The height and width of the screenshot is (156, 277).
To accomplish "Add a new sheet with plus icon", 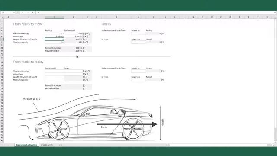I will [x=61, y=145].
